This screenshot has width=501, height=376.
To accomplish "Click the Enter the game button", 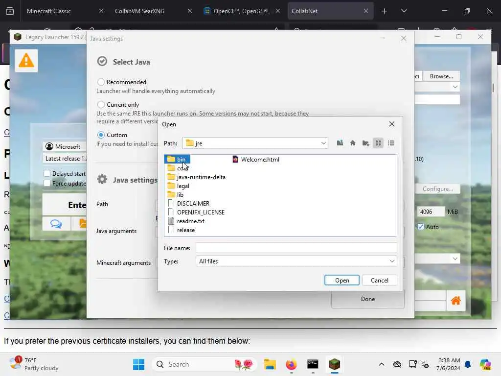I will coord(65,205).
